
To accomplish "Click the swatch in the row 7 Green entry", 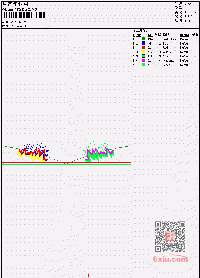I will click(144, 65).
